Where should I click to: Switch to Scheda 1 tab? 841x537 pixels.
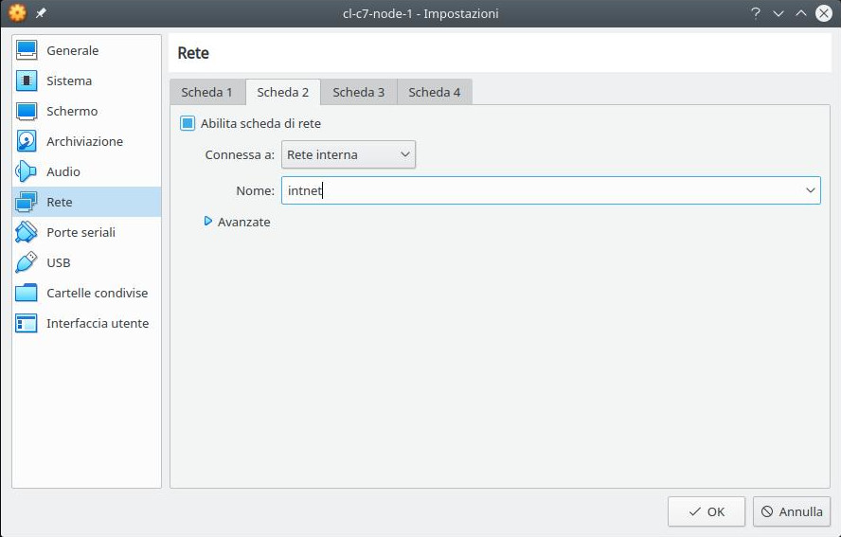206,92
